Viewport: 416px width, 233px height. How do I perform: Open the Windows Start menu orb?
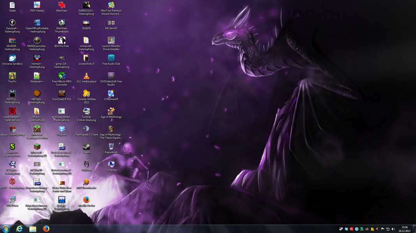(6, 229)
